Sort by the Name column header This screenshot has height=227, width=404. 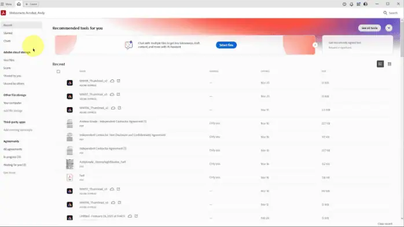tap(82, 71)
